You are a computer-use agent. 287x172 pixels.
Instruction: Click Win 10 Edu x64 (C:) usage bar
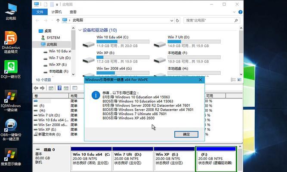pyautogui.click(x=123, y=42)
